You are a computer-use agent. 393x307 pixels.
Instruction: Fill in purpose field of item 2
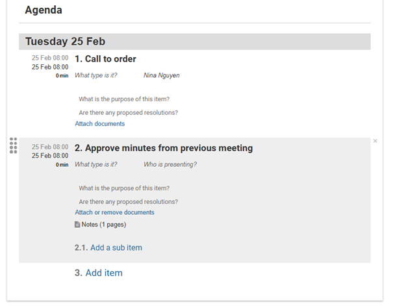124,188
